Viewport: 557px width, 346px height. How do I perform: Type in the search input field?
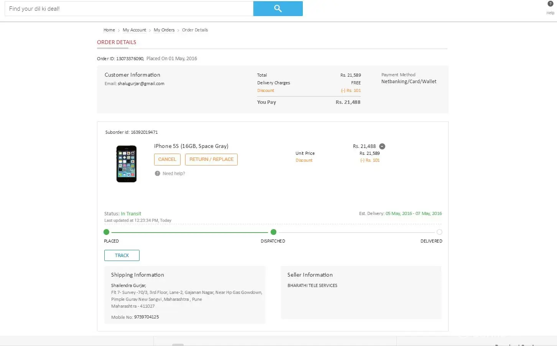coord(129,8)
